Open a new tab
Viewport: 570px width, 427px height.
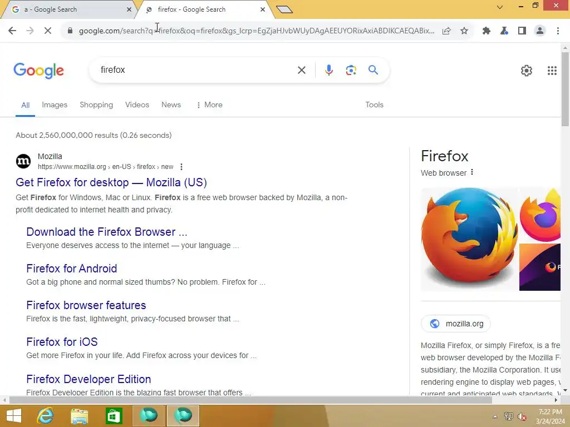point(284,9)
